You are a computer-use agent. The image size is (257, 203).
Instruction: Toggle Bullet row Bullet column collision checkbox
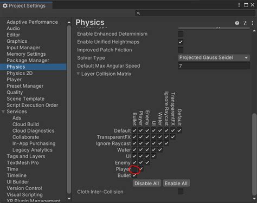pyautogui.click(x=134, y=175)
